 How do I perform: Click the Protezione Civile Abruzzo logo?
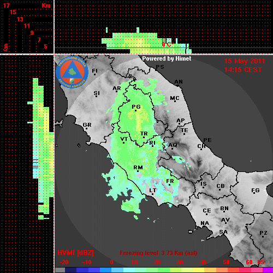[72, 72]
